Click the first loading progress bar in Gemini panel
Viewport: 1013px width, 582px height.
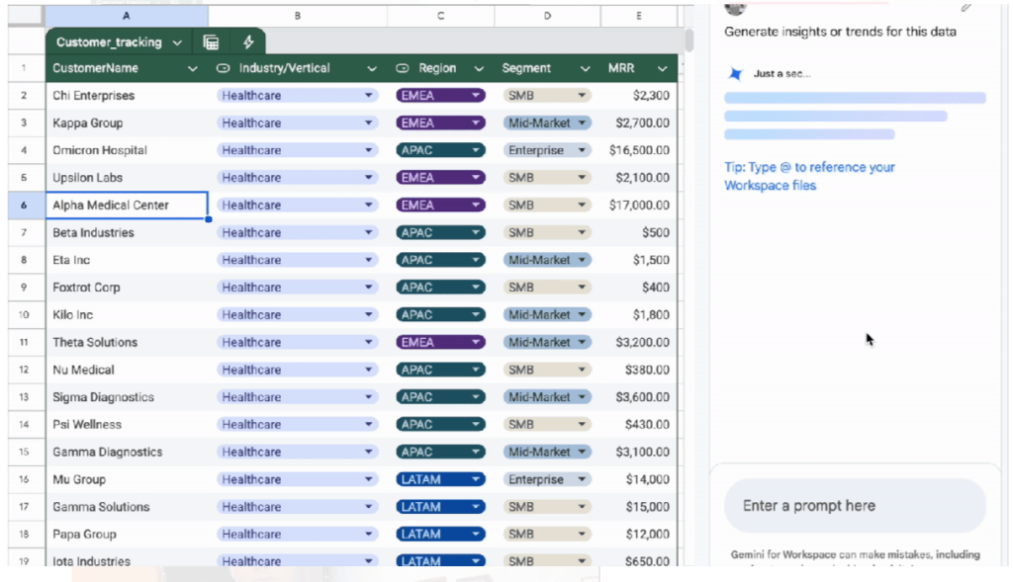point(855,97)
